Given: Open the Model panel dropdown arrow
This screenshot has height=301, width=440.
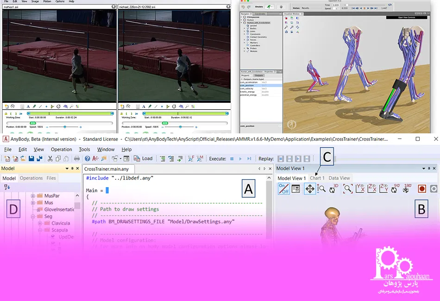Looking at the screenshot, I should pyautogui.click(x=67, y=168).
